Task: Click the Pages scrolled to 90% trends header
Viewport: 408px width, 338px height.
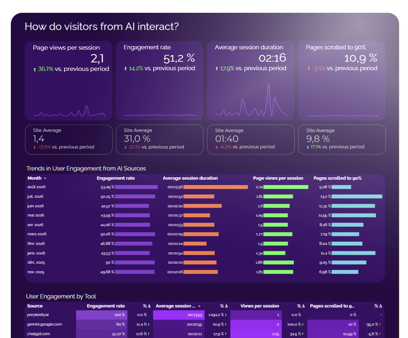Action: pos(337,178)
